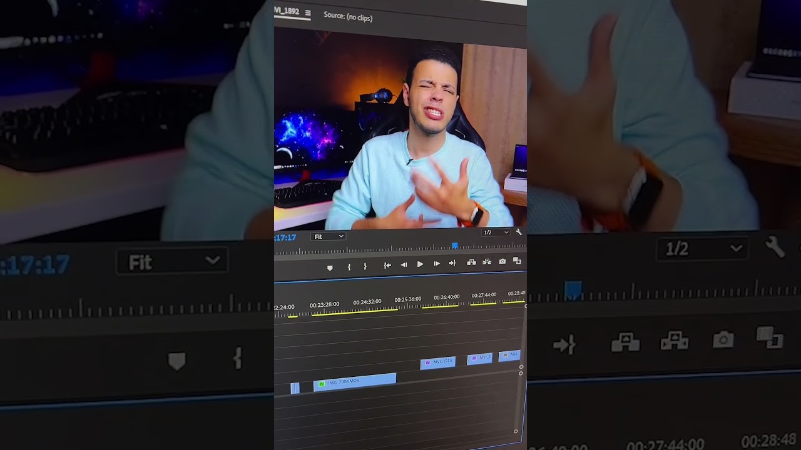This screenshot has height=450, width=801.
Task: Click the blue 17:17 playhead timecode
Action: (x=285, y=237)
